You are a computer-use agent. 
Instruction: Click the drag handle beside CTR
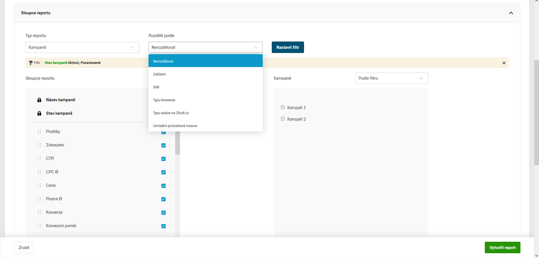(x=39, y=158)
